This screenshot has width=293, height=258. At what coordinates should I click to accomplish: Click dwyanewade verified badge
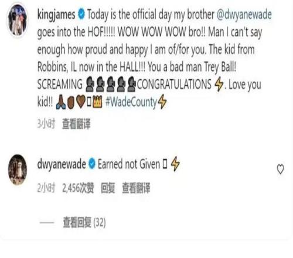click(x=92, y=164)
